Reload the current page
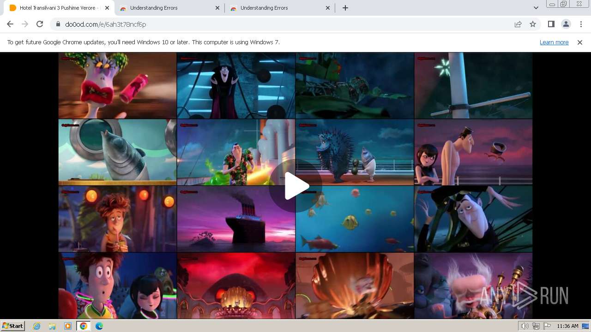This screenshot has width=591, height=332. [40, 24]
